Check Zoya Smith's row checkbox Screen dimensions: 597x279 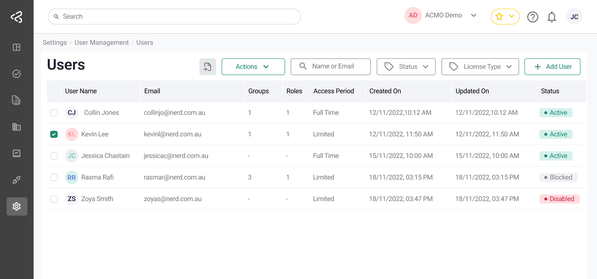(54, 199)
